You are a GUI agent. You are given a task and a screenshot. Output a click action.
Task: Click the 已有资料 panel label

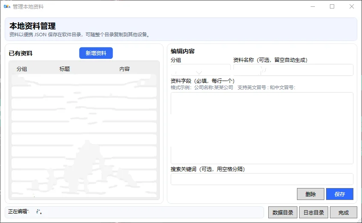(x=21, y=53)
